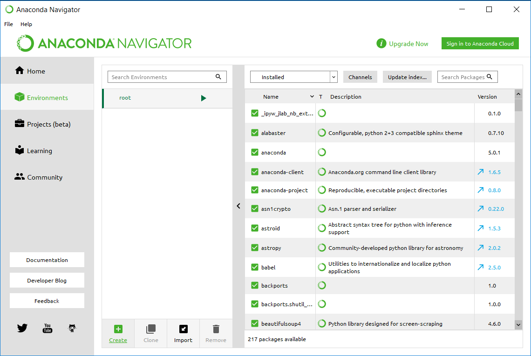Click the GitHub octocat icon
531x356 pixels.
pyautogui.click(x=72, y=328)
